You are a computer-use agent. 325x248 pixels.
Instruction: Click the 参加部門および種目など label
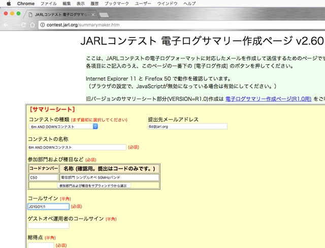55,159
